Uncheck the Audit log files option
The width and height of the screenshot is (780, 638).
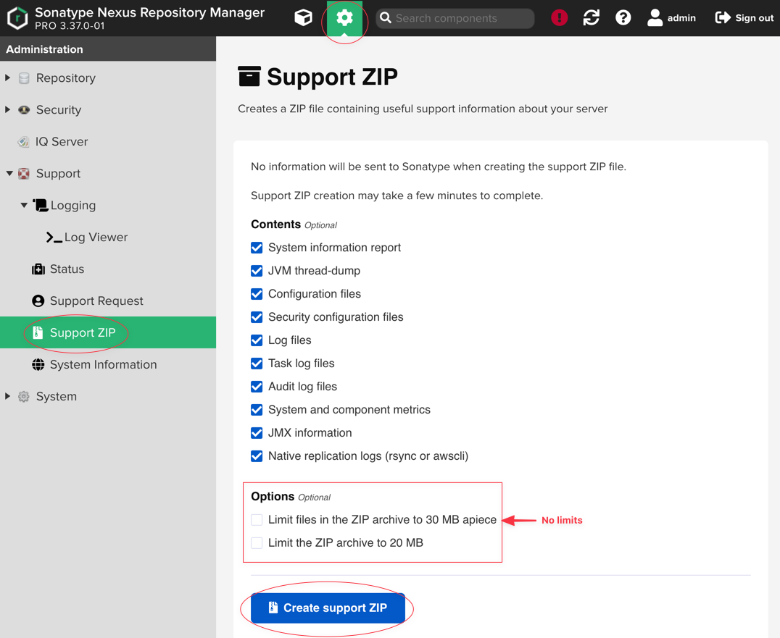tap(257, 386)
